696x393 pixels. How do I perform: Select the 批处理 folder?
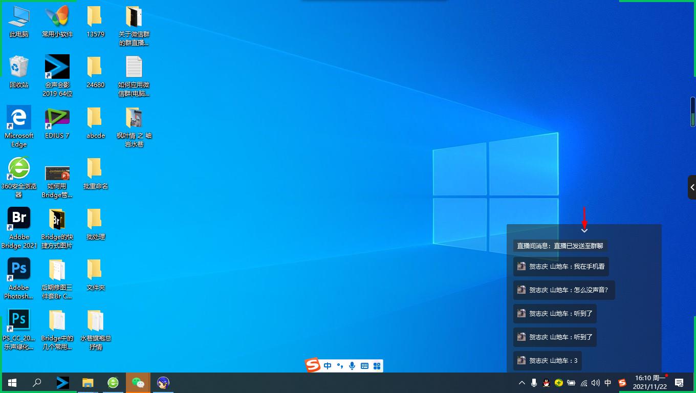click(x=95, y=224)
